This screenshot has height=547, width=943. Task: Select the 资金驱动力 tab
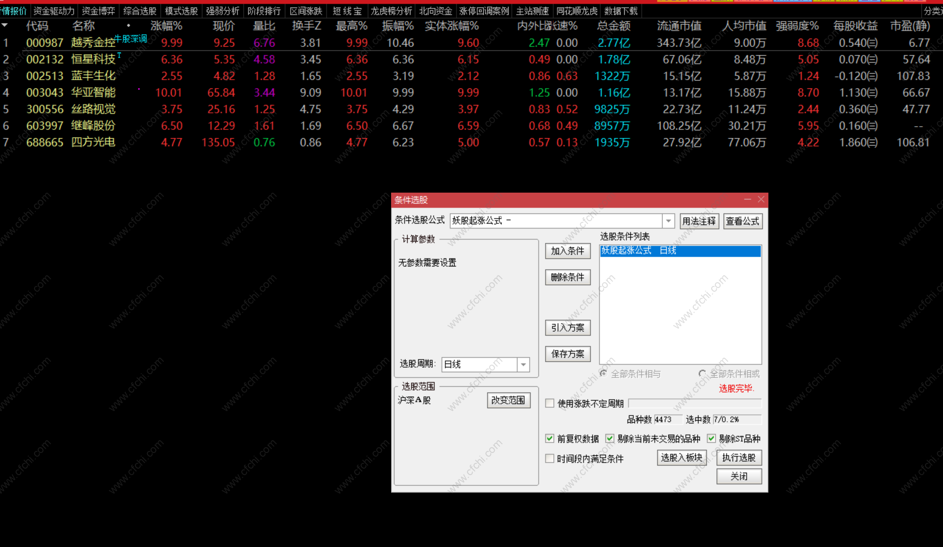[x=54, y=11]
